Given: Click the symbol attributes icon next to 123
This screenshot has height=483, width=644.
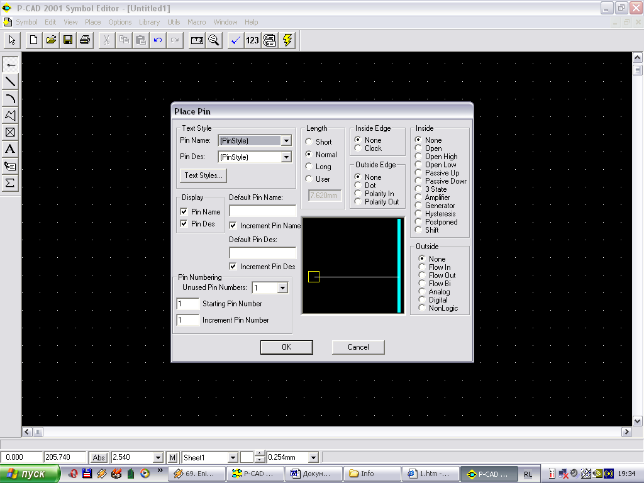Looking at the screenshot, I should 269,40.
